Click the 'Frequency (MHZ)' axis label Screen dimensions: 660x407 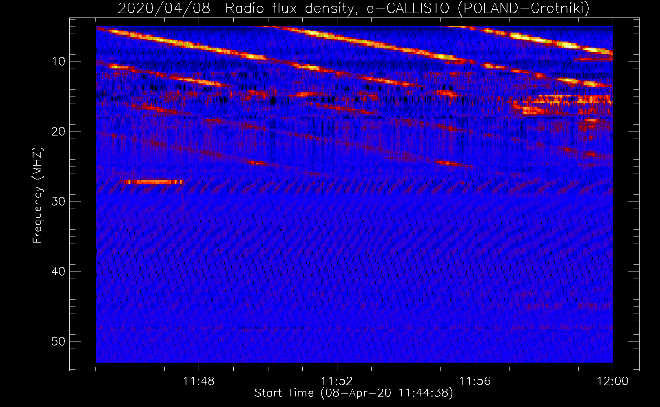click(x=38, y=195)
